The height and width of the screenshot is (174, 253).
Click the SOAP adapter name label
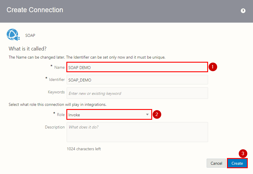point(30,35)
